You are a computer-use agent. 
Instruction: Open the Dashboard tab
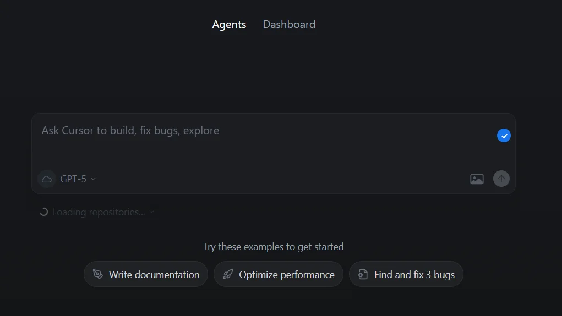pyautogui.click(x=289, y=25)
